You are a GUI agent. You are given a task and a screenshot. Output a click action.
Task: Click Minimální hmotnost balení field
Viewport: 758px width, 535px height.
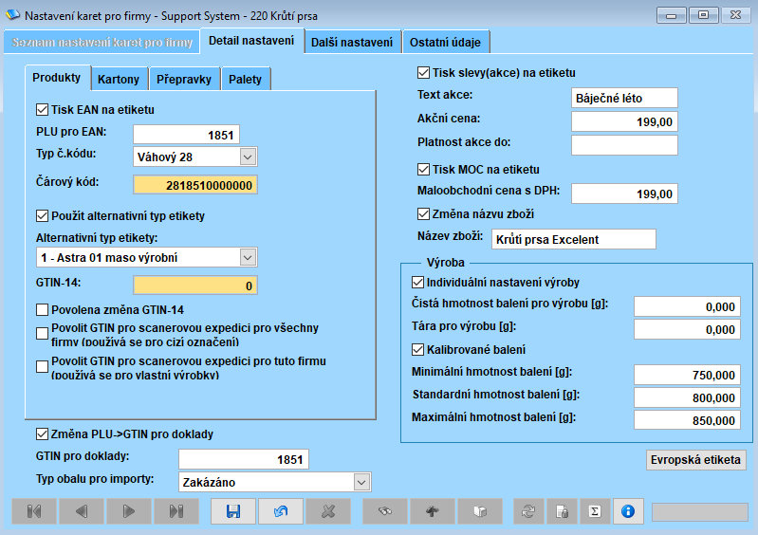click(687, 375)
